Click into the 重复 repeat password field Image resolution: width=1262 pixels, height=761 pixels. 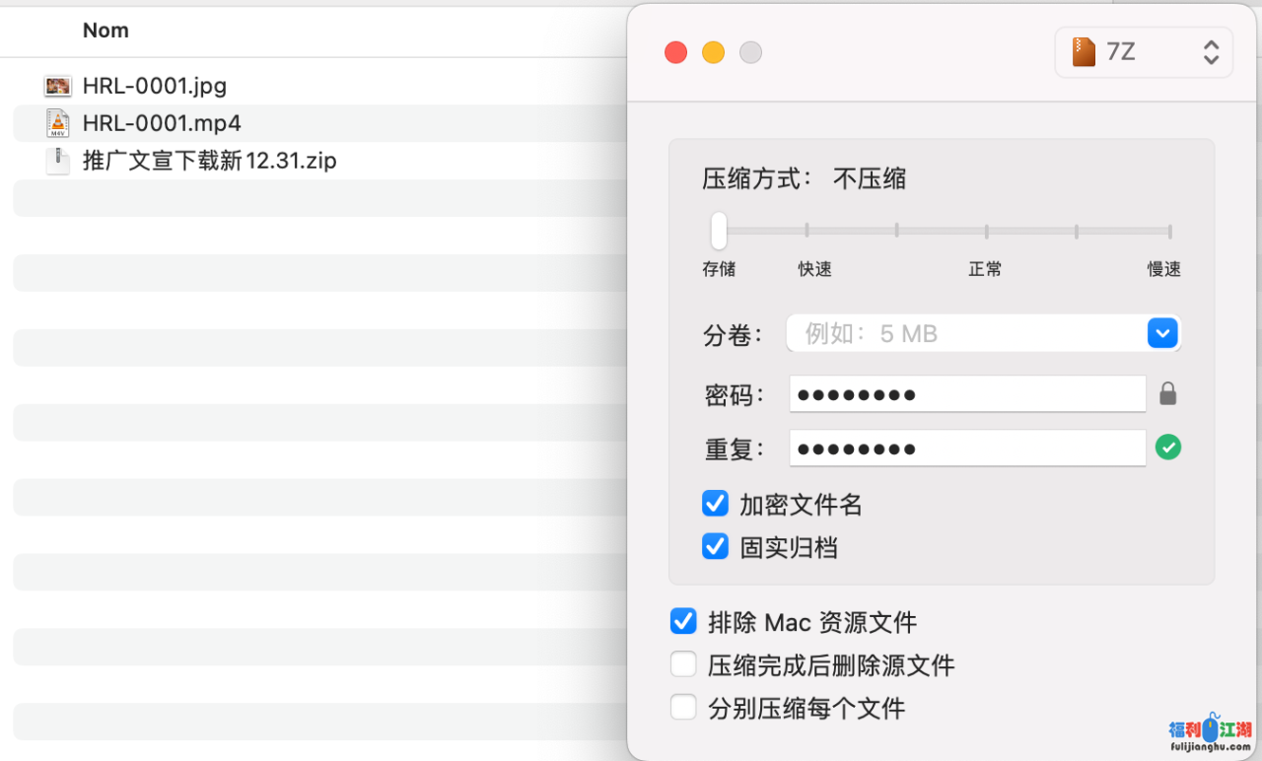point(966,449)
